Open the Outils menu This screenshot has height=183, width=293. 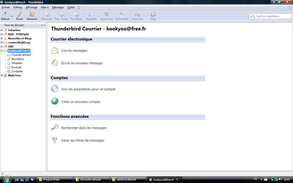click(71, 7)
